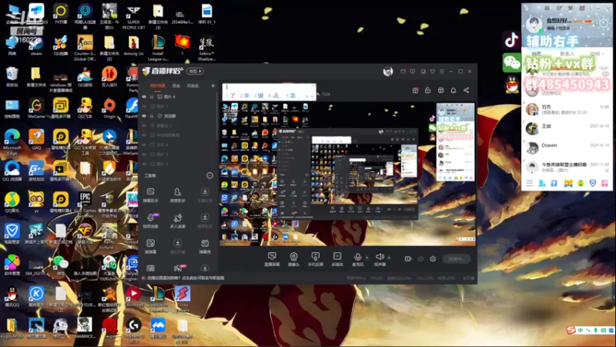
Task: Click the streamer avatar in title bar
Action: (x=388, y=71)
